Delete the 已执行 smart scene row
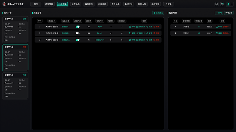This screenshot has height=132, width=236. point(226,27)
